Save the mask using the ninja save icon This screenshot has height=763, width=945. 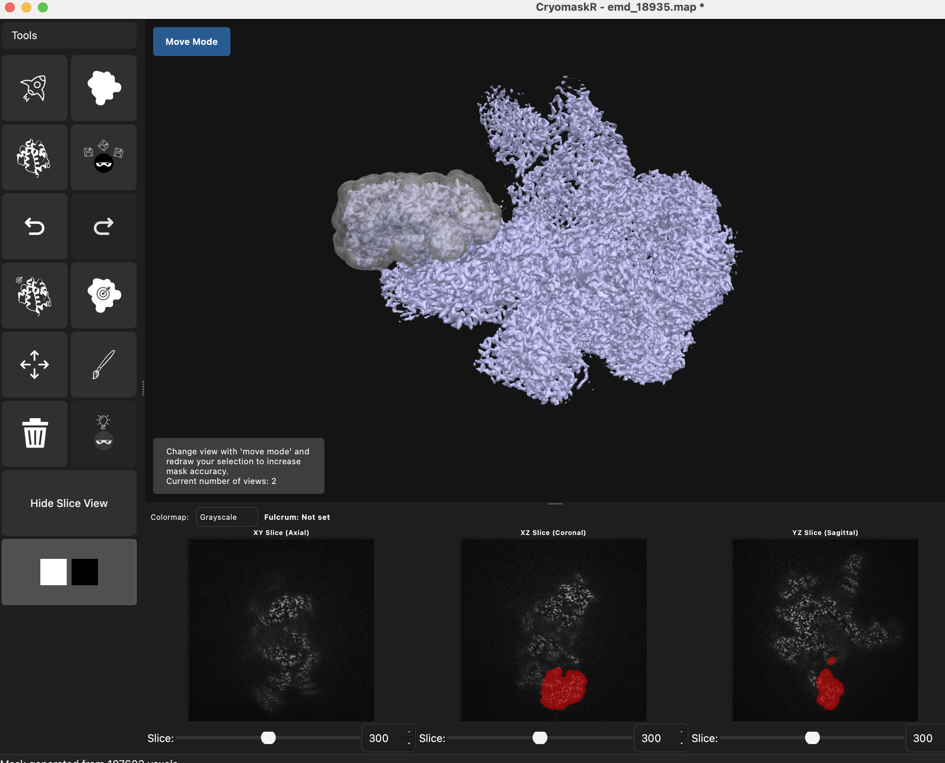point(104,157)
